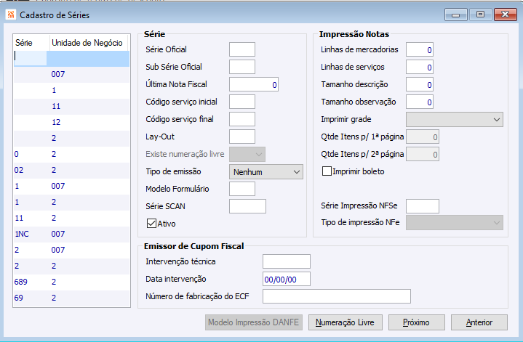Select the row with série 1NC
Image resolution: width=523 pixels, height=342 pixels.
point(71,234)
